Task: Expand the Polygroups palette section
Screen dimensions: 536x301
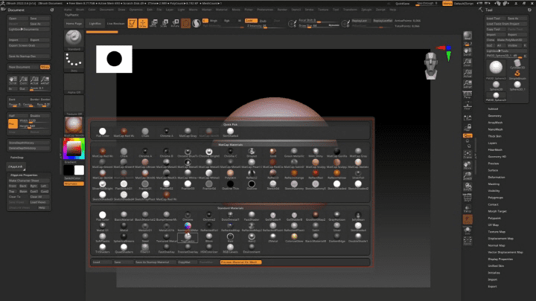Action: (x=495, y=198)
